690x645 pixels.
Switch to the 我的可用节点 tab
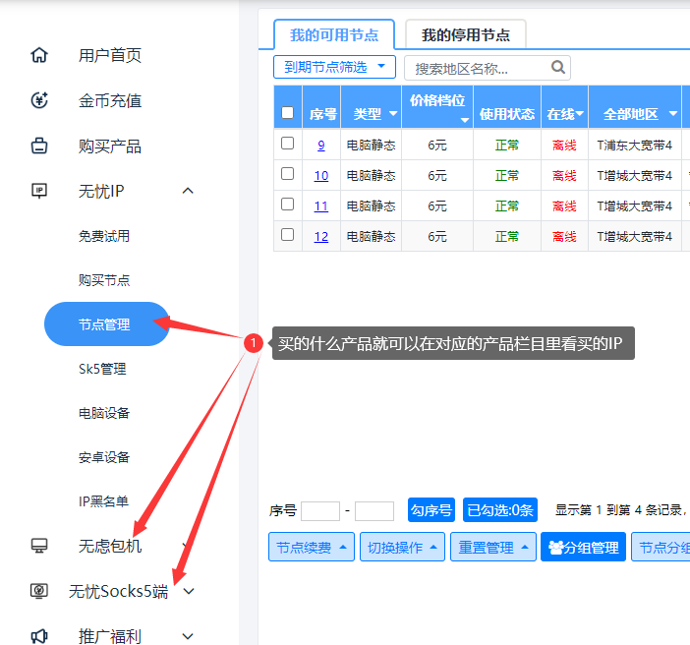click(x=334, y=34)
